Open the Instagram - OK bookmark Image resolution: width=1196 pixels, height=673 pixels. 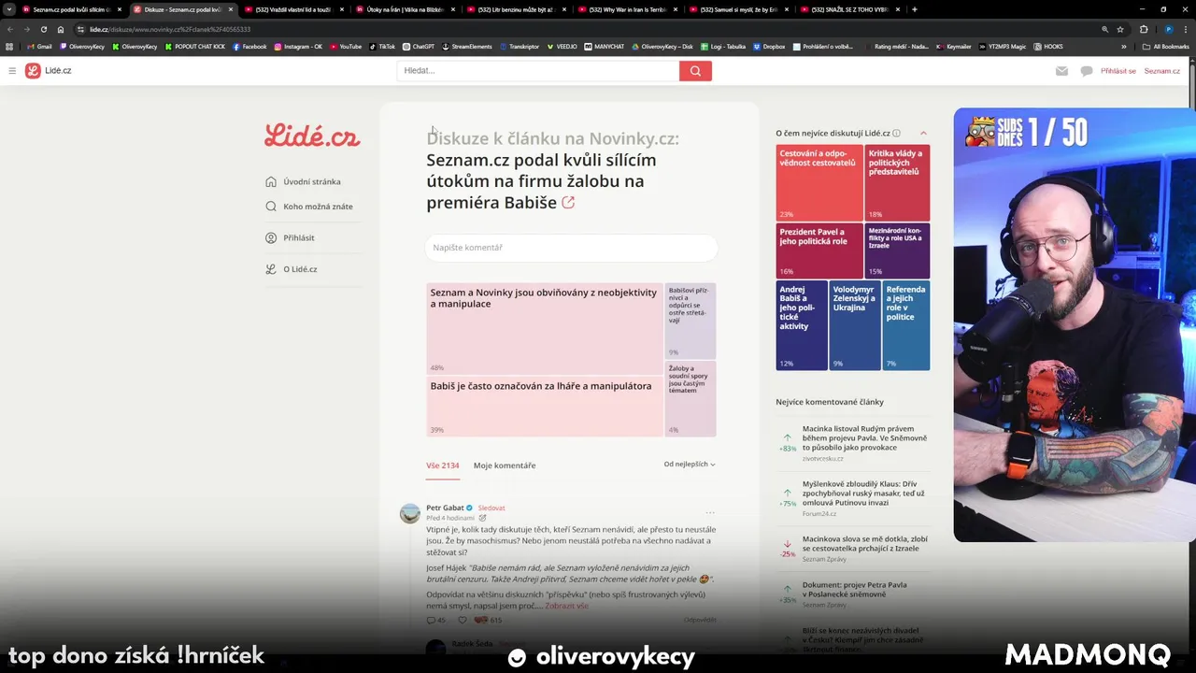(x=298, y=46)
